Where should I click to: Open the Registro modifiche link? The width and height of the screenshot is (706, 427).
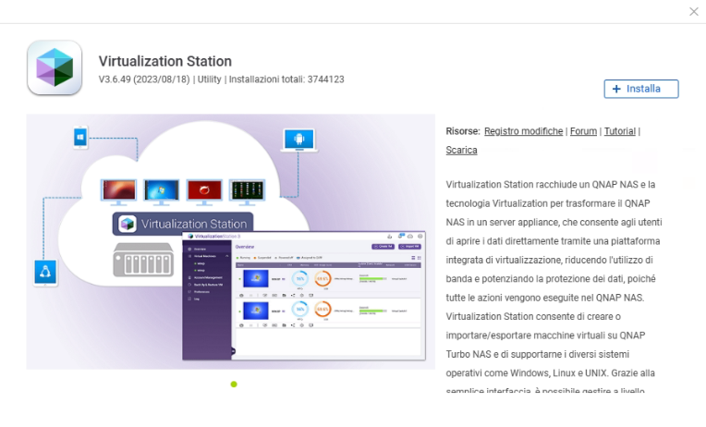(523, 131)
